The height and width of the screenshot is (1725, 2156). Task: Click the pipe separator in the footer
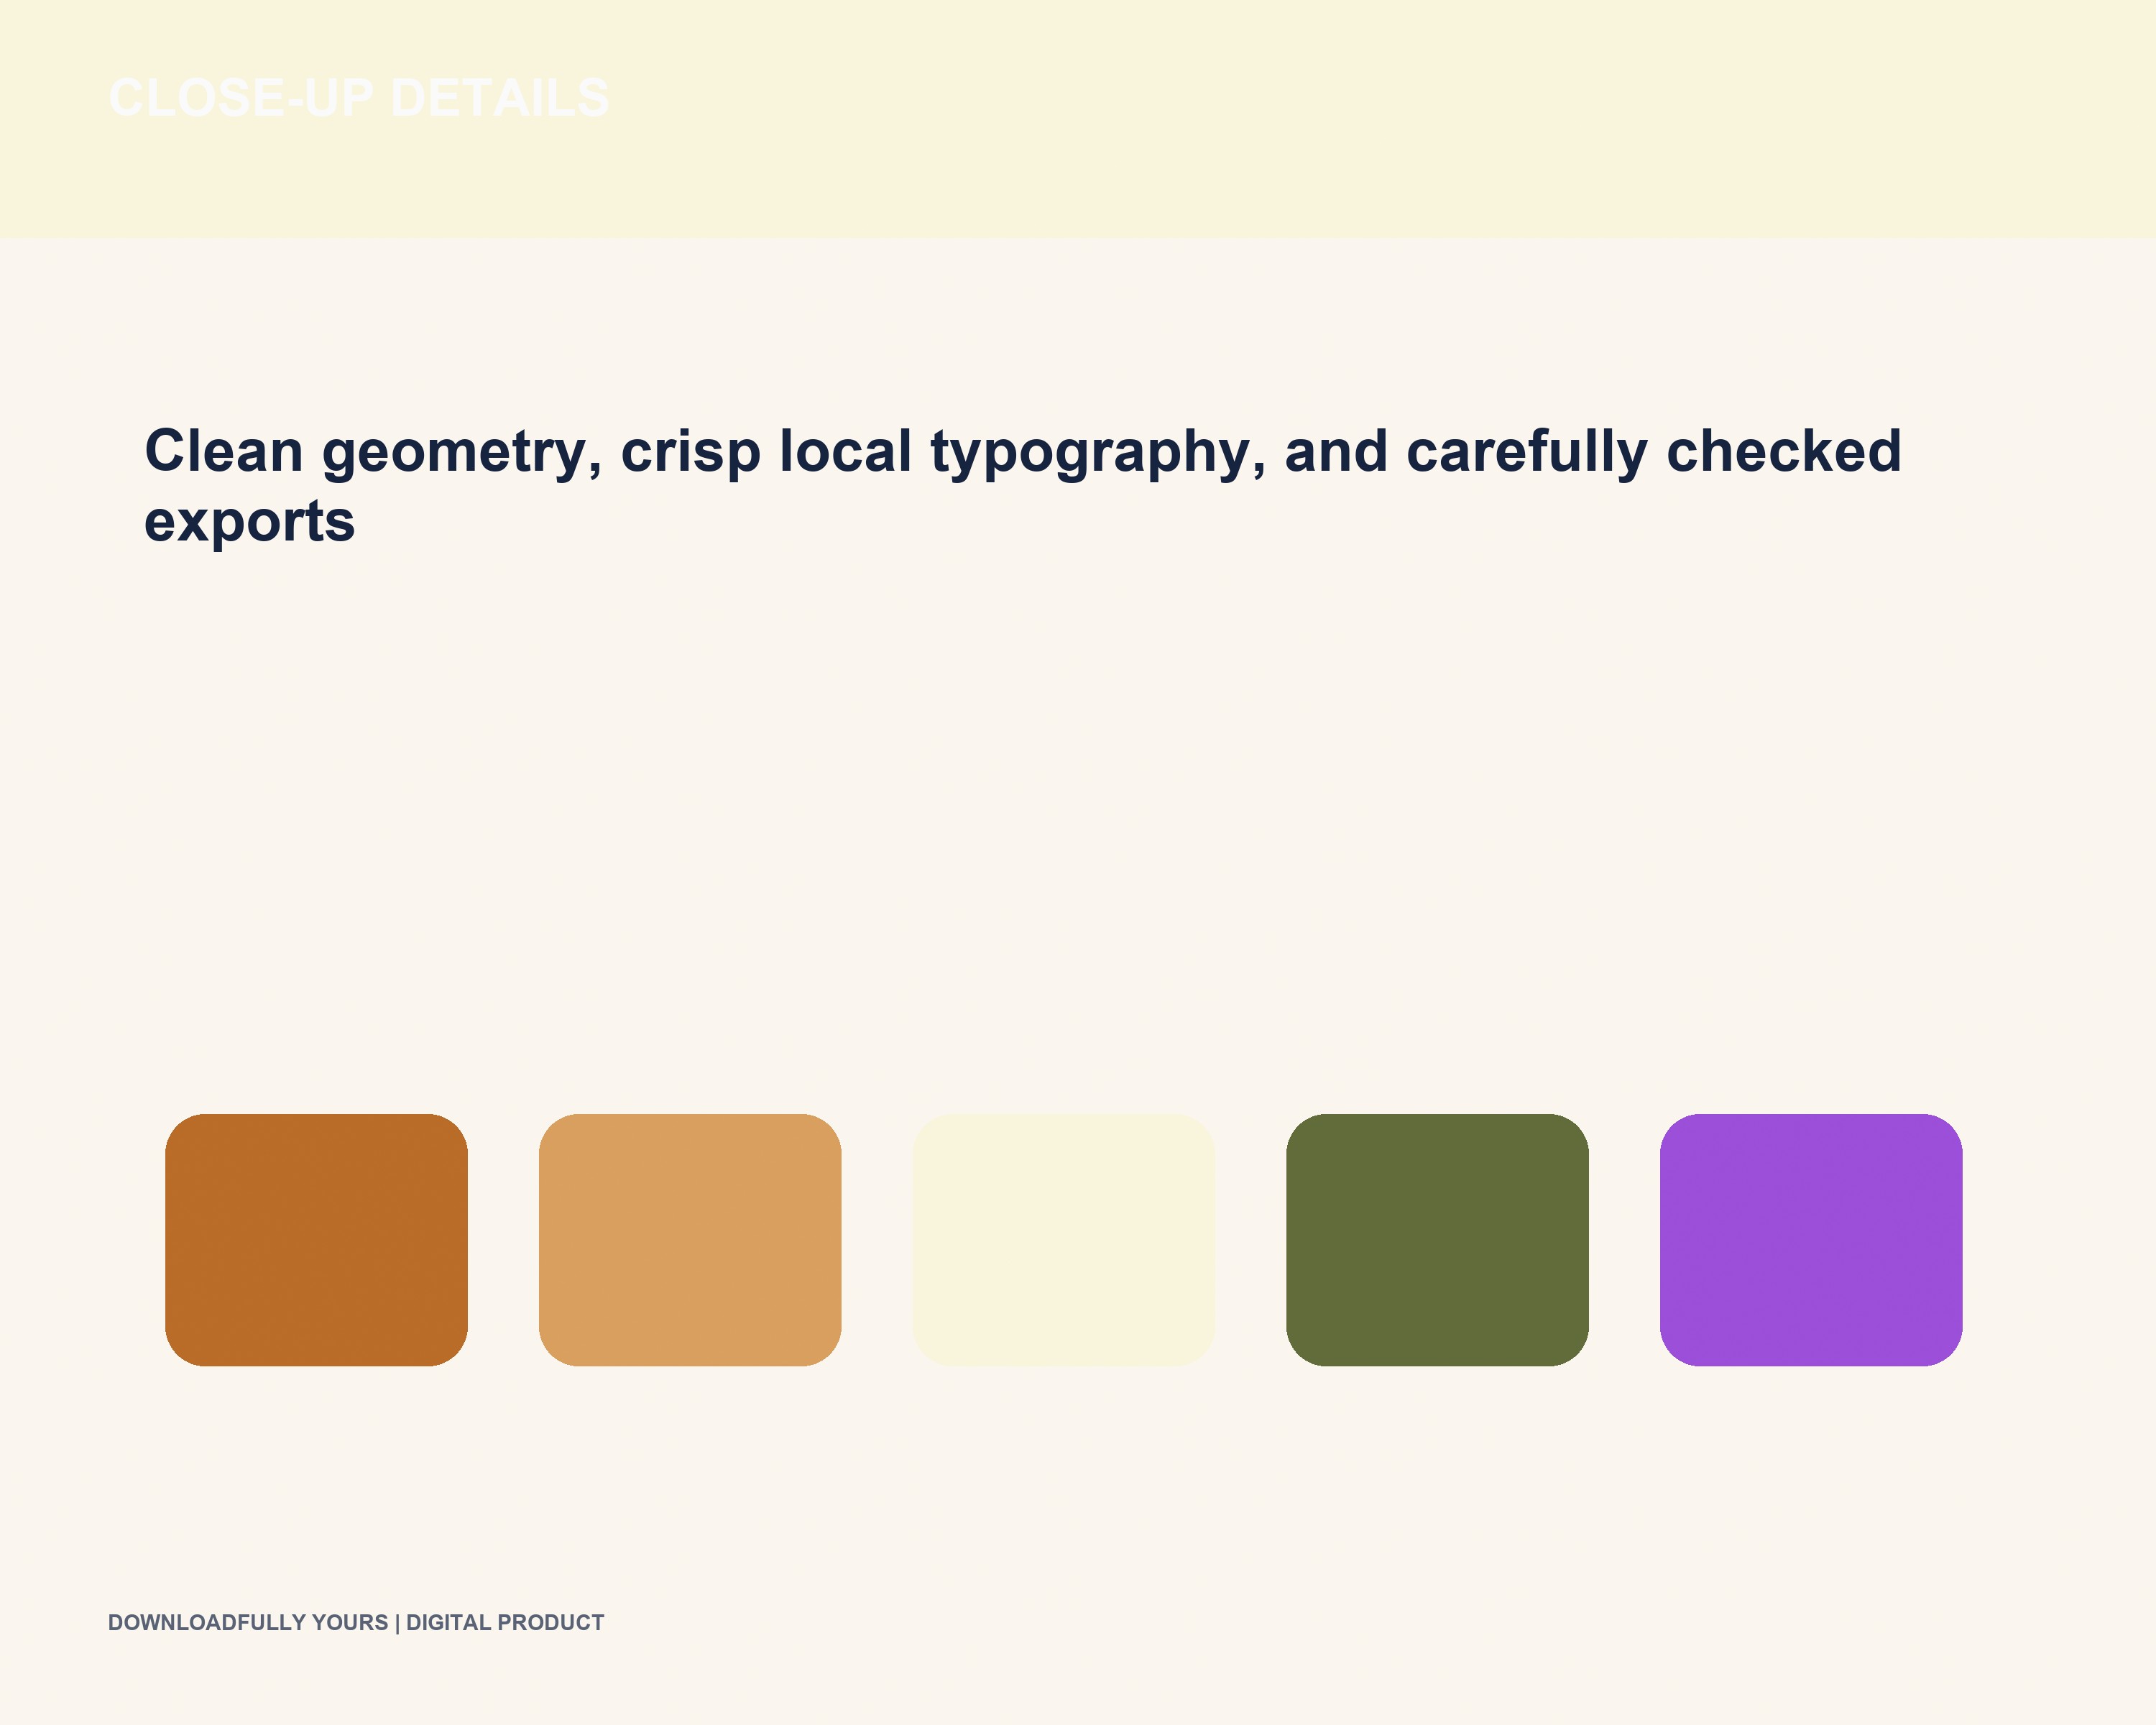click(397, 1623)
